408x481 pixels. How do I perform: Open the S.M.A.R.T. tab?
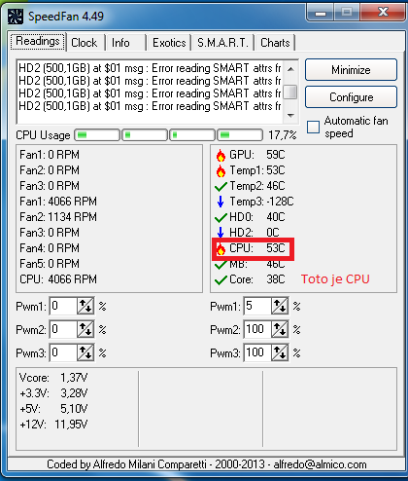(x=222, y=43)
